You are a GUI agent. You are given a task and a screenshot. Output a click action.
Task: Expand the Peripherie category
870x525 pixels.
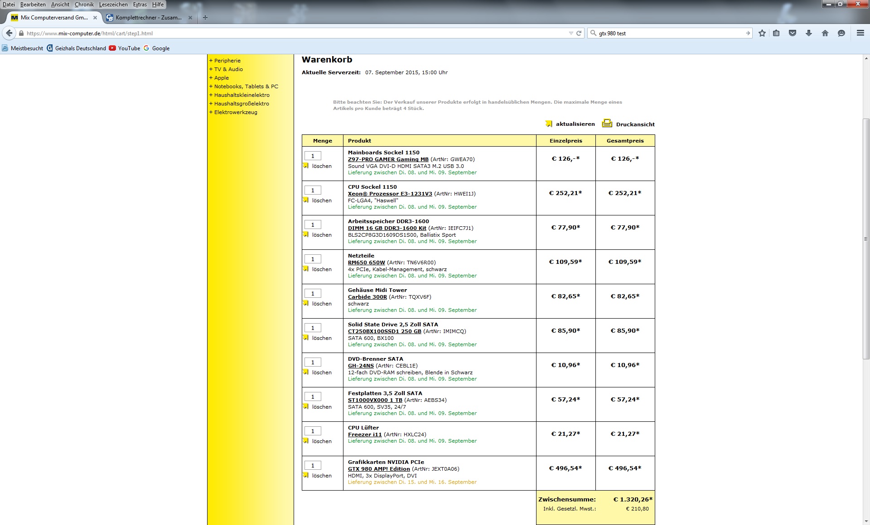[x=227, y=61]
